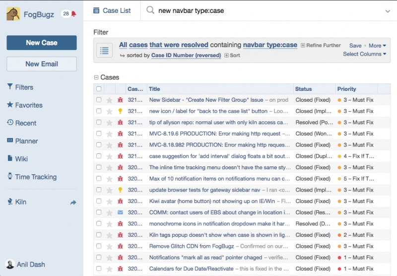Open the Select Columns dropdown
The width and height of the screenshot is (397, 276).
365,54
